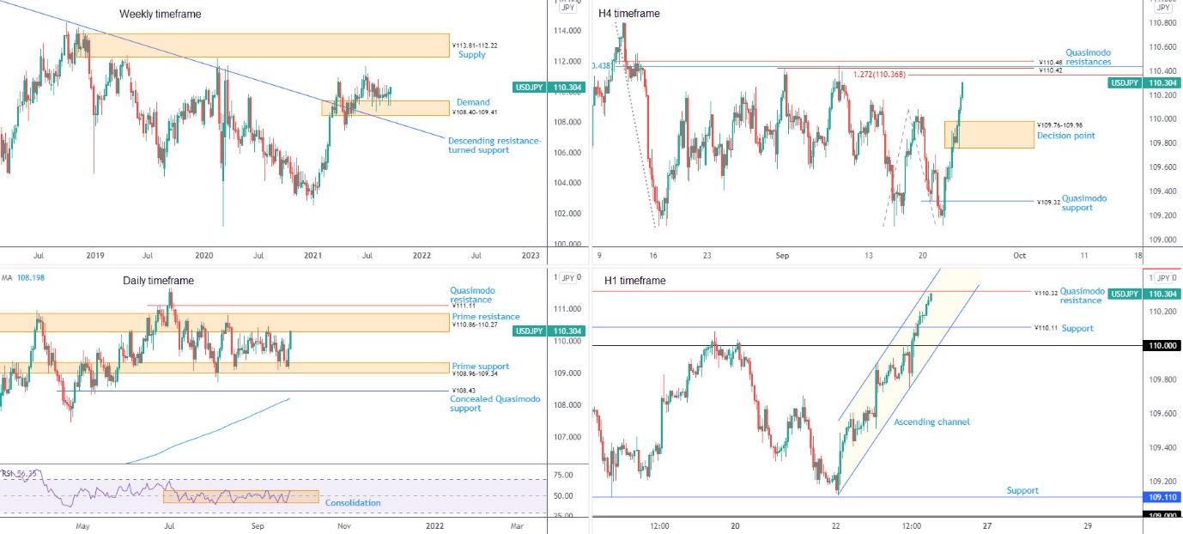Click the 'Consolidation' label in RSI pane
Viewport: 1183px width, 534px height.
pos(352,503)
